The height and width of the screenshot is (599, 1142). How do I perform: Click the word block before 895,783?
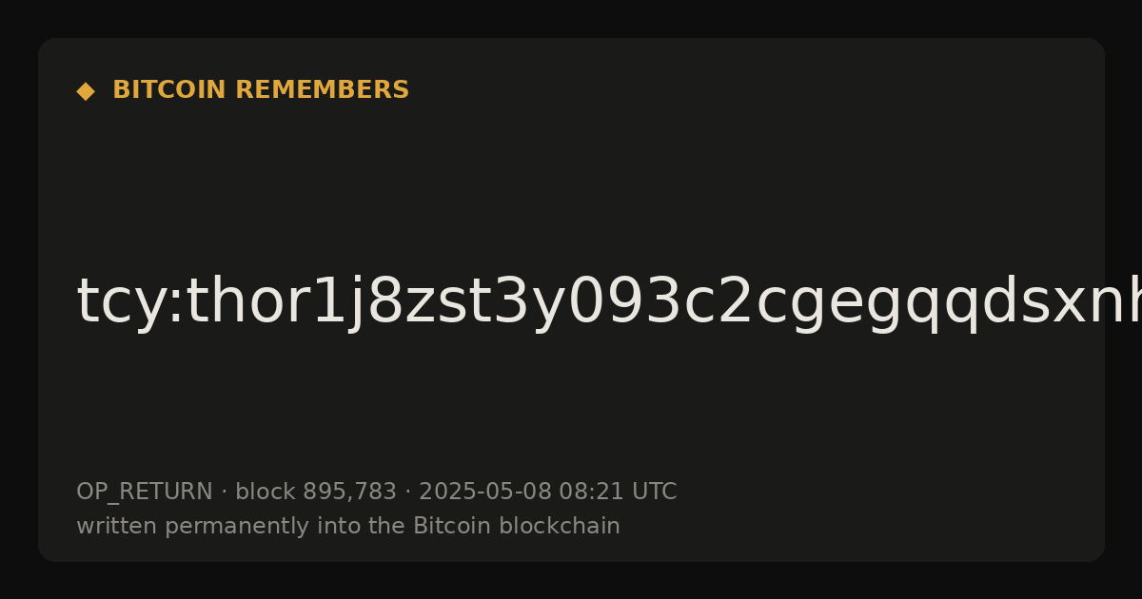tap(266, 492)
